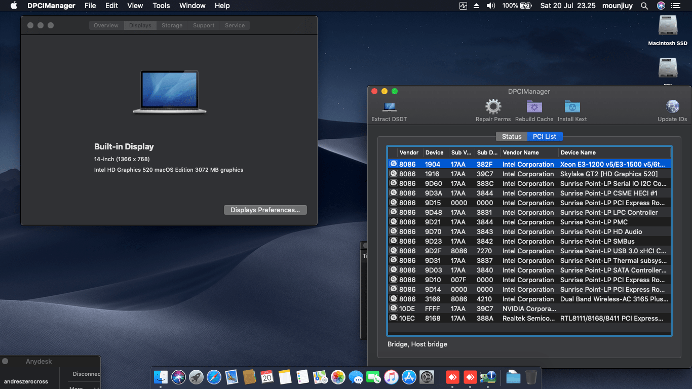Open the Mail app in Dock
Image resolution: width=692 pixels, height=389 pixels.
click(x=232, y=377)
